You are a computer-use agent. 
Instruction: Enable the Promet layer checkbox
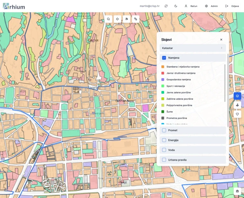click(164, 130)
